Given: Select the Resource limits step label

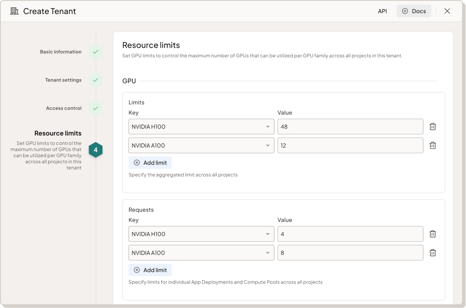Looking at the screenshot, I should (x=58, y=133).
